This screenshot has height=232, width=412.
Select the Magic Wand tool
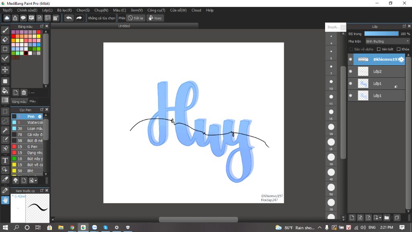click(x=5, y=130)
